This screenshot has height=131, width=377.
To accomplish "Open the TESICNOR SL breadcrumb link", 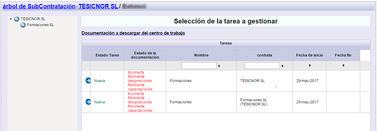I will pos(98,6).
